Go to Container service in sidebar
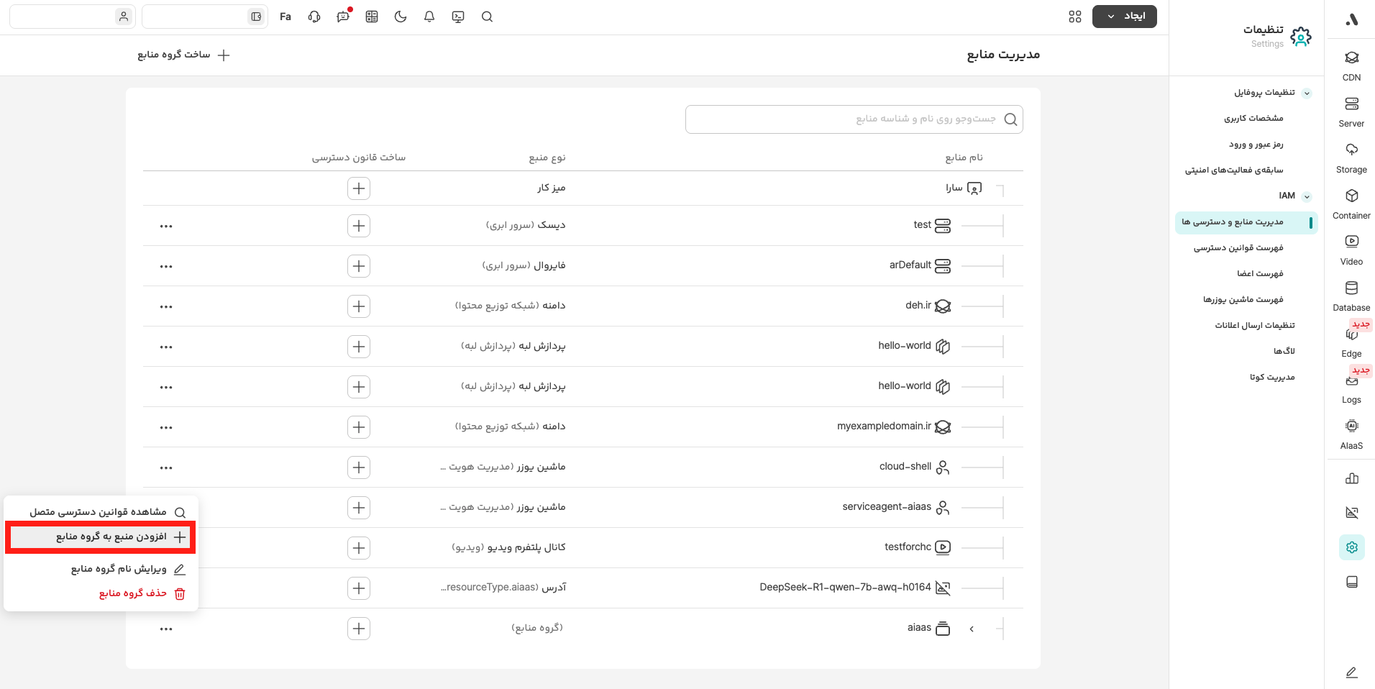1375x689 pixels. point(1351,203)
